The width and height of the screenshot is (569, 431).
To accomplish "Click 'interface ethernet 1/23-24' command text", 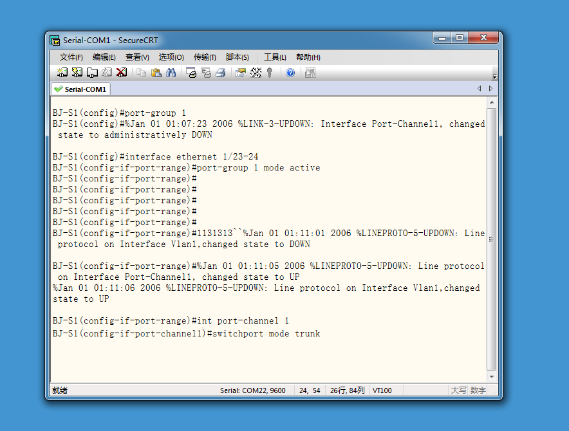I will click(x=192, y=157).
